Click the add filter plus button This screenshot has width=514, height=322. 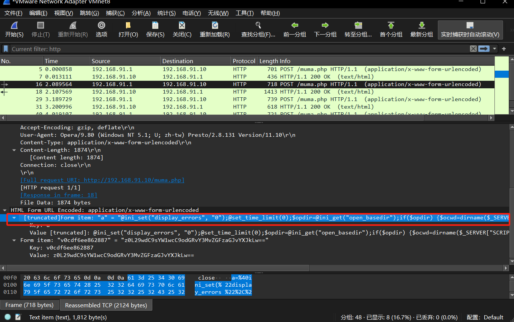503,49
